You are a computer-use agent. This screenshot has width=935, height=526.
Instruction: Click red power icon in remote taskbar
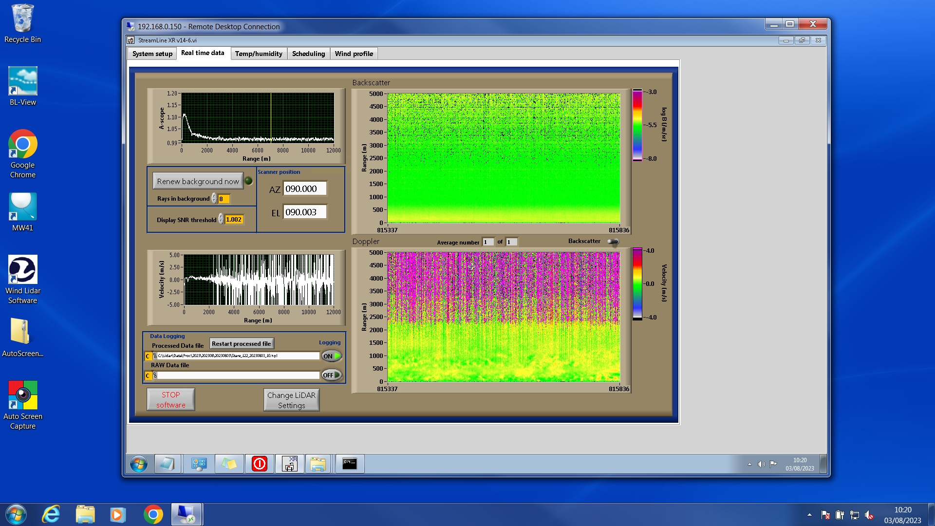pos(259,464)
